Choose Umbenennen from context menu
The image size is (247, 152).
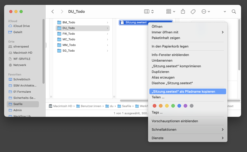tap(162, 60)
